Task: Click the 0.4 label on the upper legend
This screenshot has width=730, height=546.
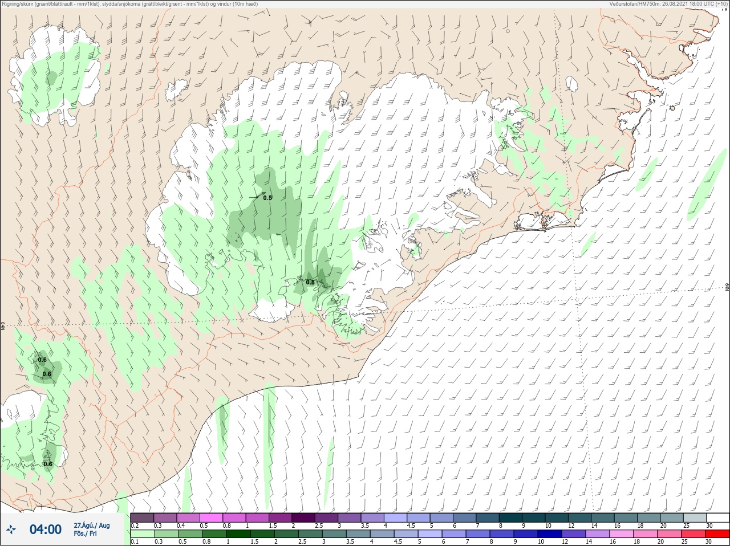Action: coord(181,525)
